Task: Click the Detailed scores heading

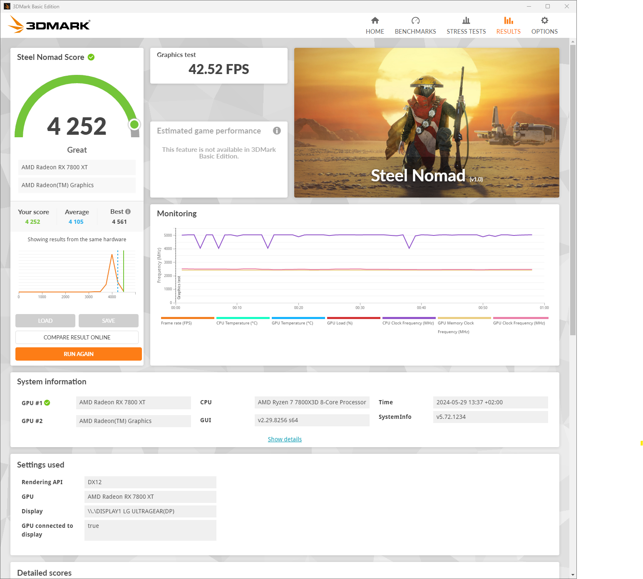Action: coord(45,573)
